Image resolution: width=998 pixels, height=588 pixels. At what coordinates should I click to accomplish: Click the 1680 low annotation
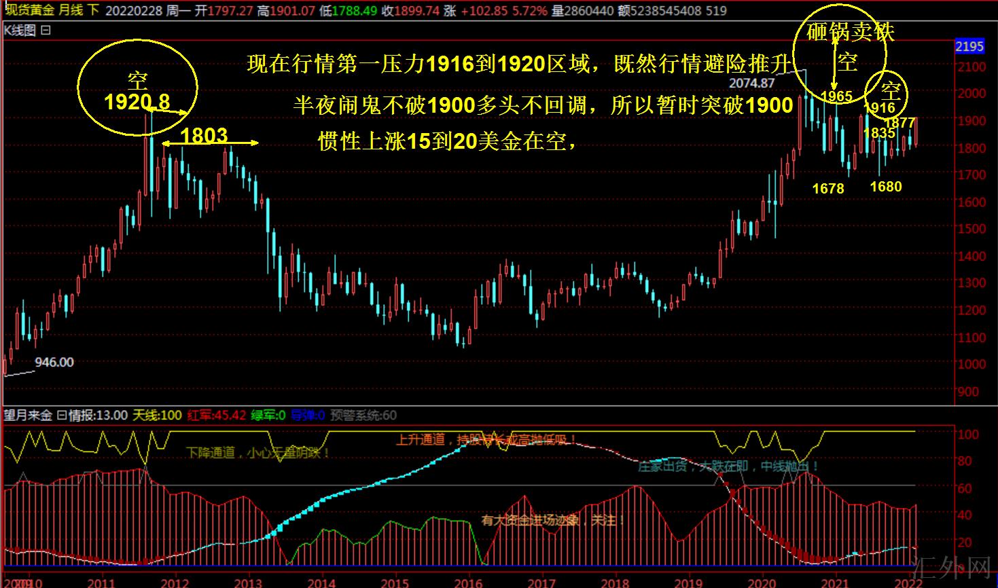pyautogui.click(x=886, y=187)
